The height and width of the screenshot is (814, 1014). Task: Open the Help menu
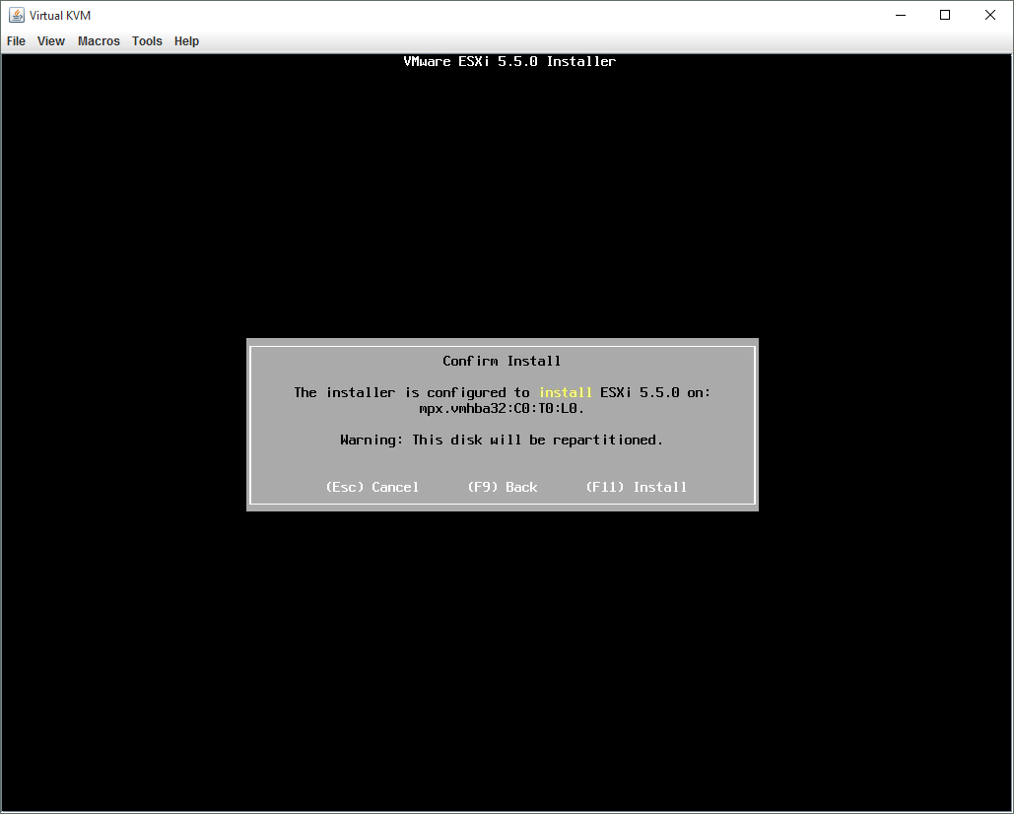coord(186,41)
